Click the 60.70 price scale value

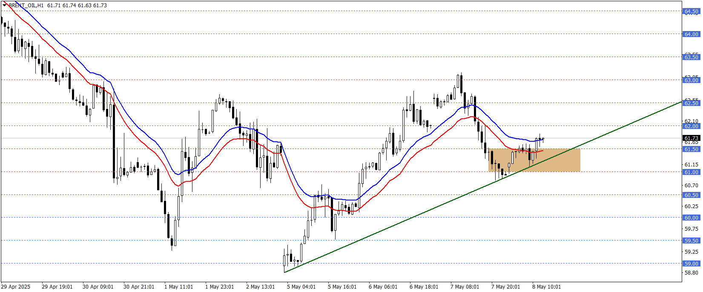(692, 185)
